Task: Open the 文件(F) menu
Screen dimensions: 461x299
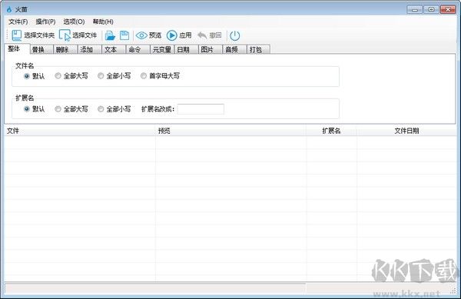Action: point(18,22)
